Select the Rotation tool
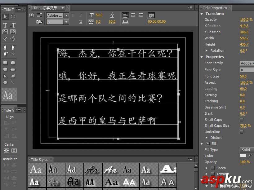The width and height of the screenshot is (254, 190). pos(13,17)
